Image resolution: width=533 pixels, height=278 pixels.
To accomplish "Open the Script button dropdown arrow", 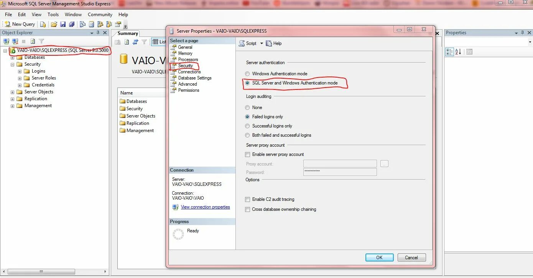I will pyautogui.click(x=262, y=43).
